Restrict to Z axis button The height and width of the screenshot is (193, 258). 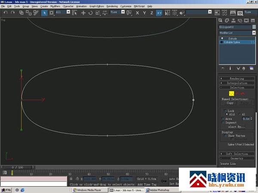point(152,13)
